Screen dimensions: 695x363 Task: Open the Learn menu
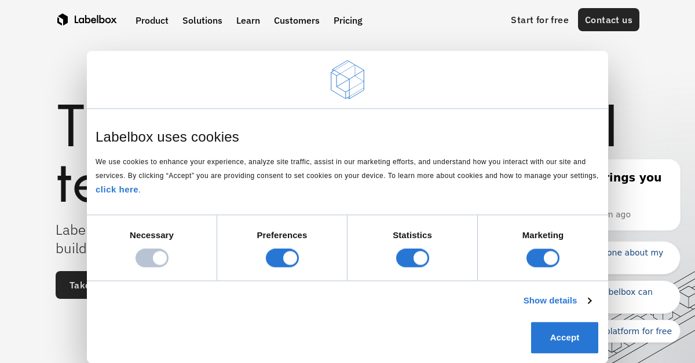coord(248,20)
